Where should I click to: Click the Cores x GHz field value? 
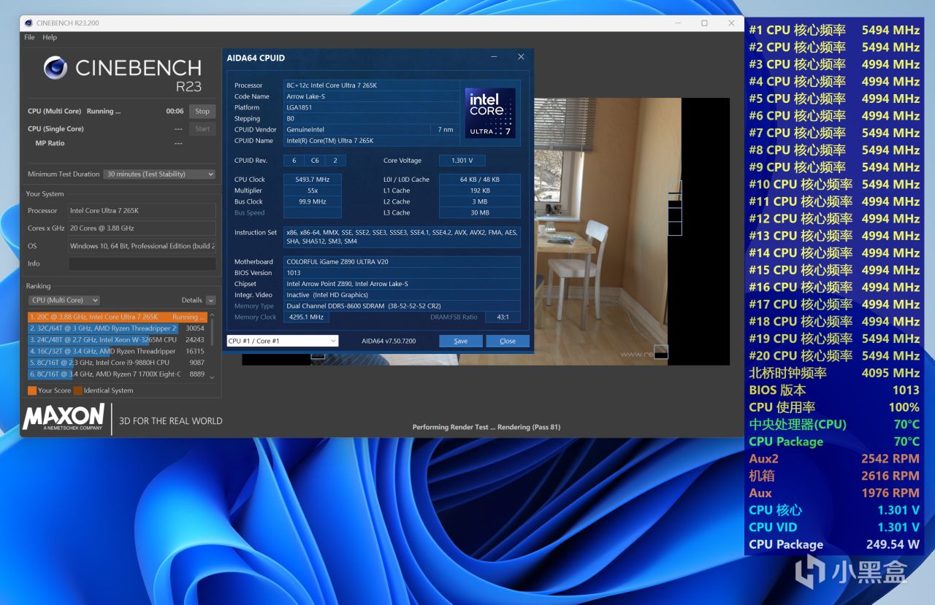pos(142,228)
